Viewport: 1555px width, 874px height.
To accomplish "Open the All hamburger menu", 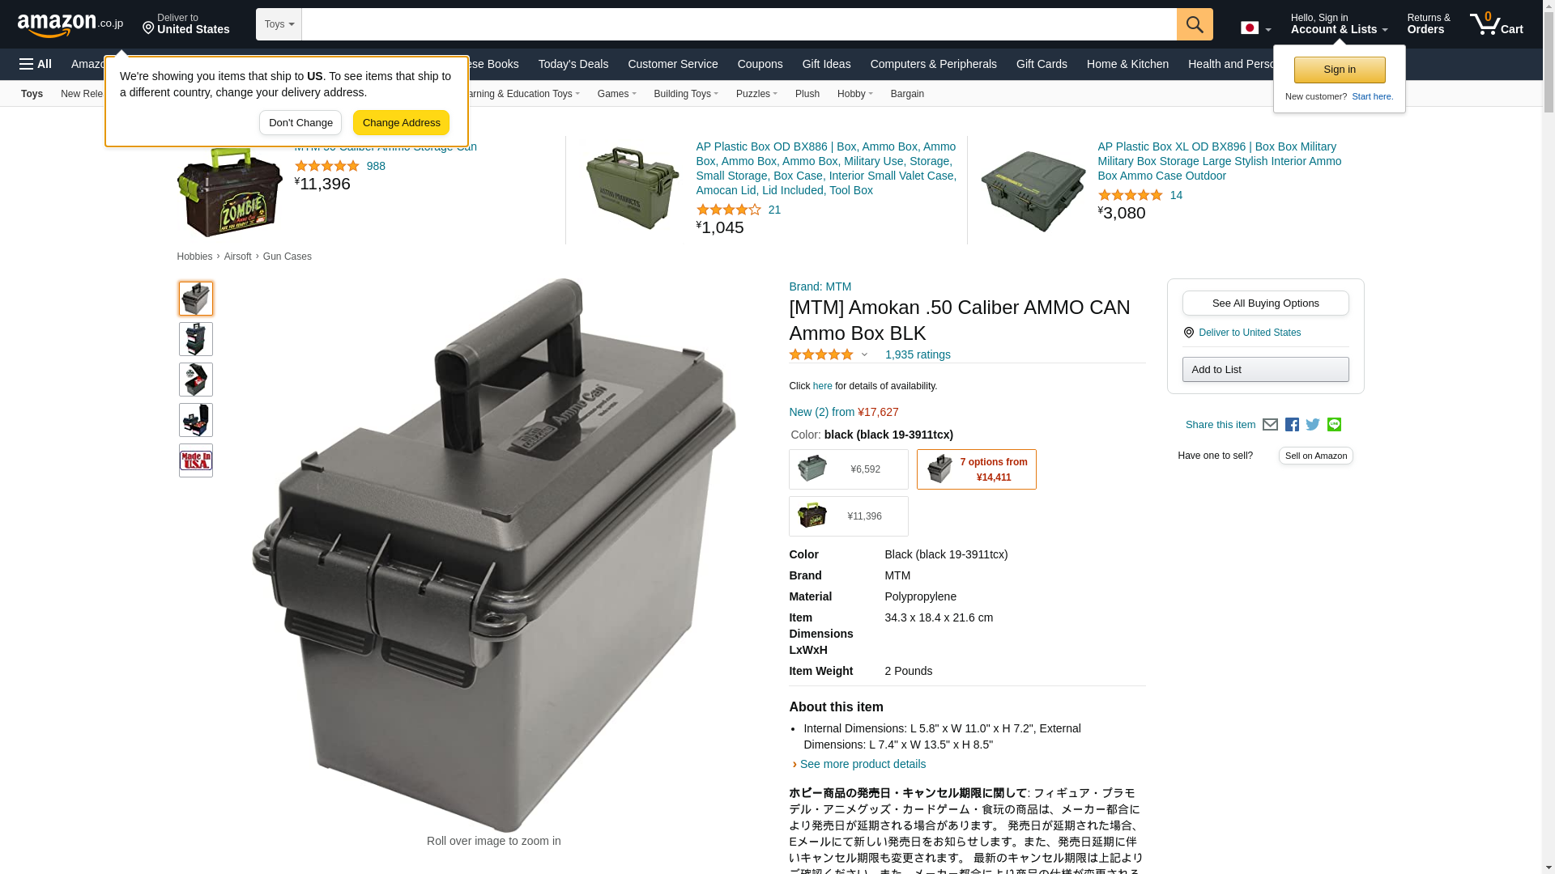I will tap(36, 64).
